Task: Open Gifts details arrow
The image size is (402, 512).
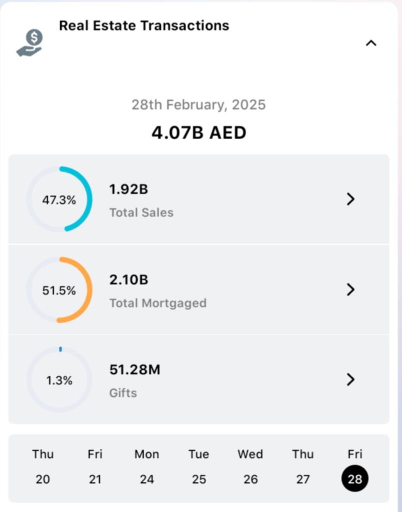Action: click(350, 379)
